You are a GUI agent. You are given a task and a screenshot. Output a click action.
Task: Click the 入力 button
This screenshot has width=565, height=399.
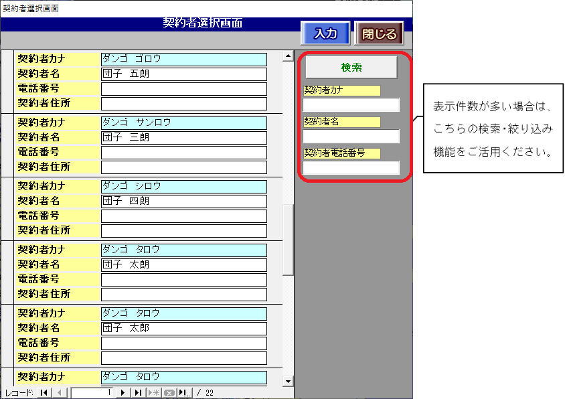[x=325, y=33]
